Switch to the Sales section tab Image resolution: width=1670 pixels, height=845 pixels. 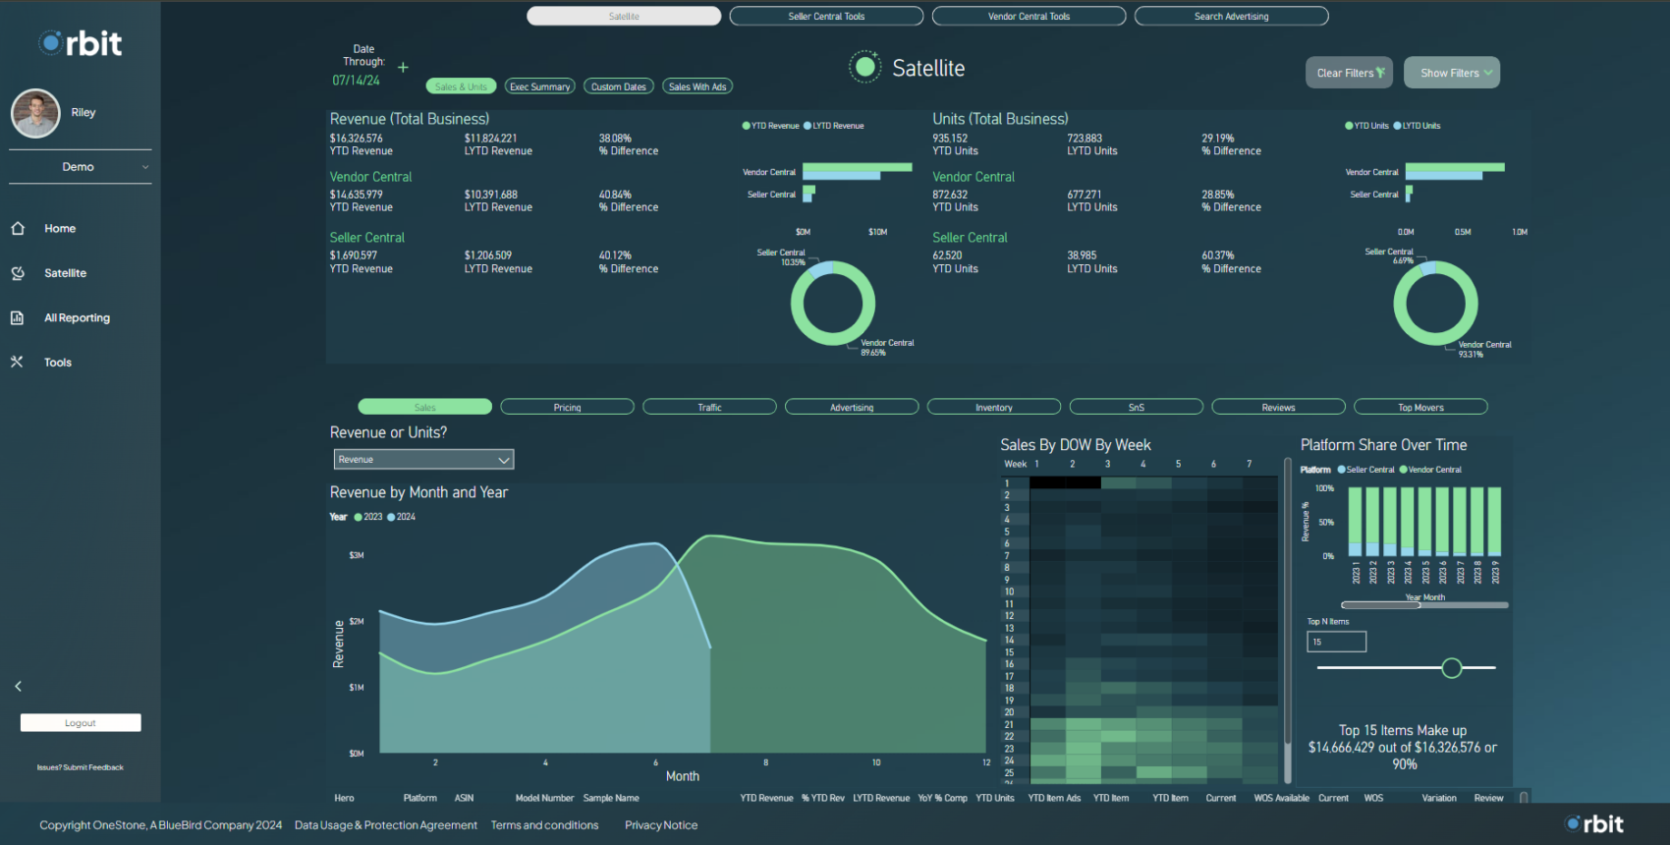point(424,407)
